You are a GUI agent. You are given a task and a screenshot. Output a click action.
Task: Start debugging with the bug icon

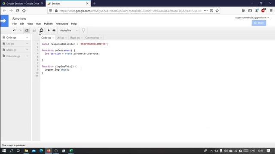[54, 30]
